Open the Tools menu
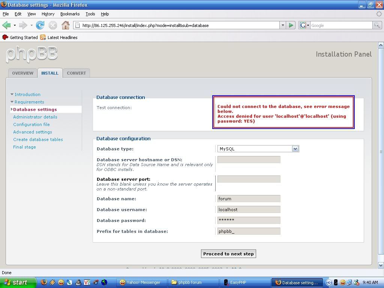Image resolution: width=384 pixels, height=288 pixels. [90, 14]
